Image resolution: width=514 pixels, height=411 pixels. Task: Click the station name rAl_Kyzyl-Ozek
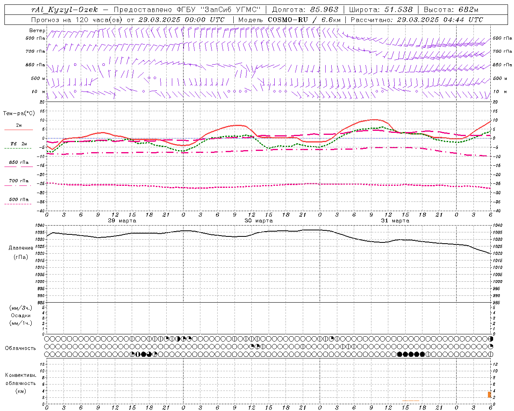[x=64, y=10]
